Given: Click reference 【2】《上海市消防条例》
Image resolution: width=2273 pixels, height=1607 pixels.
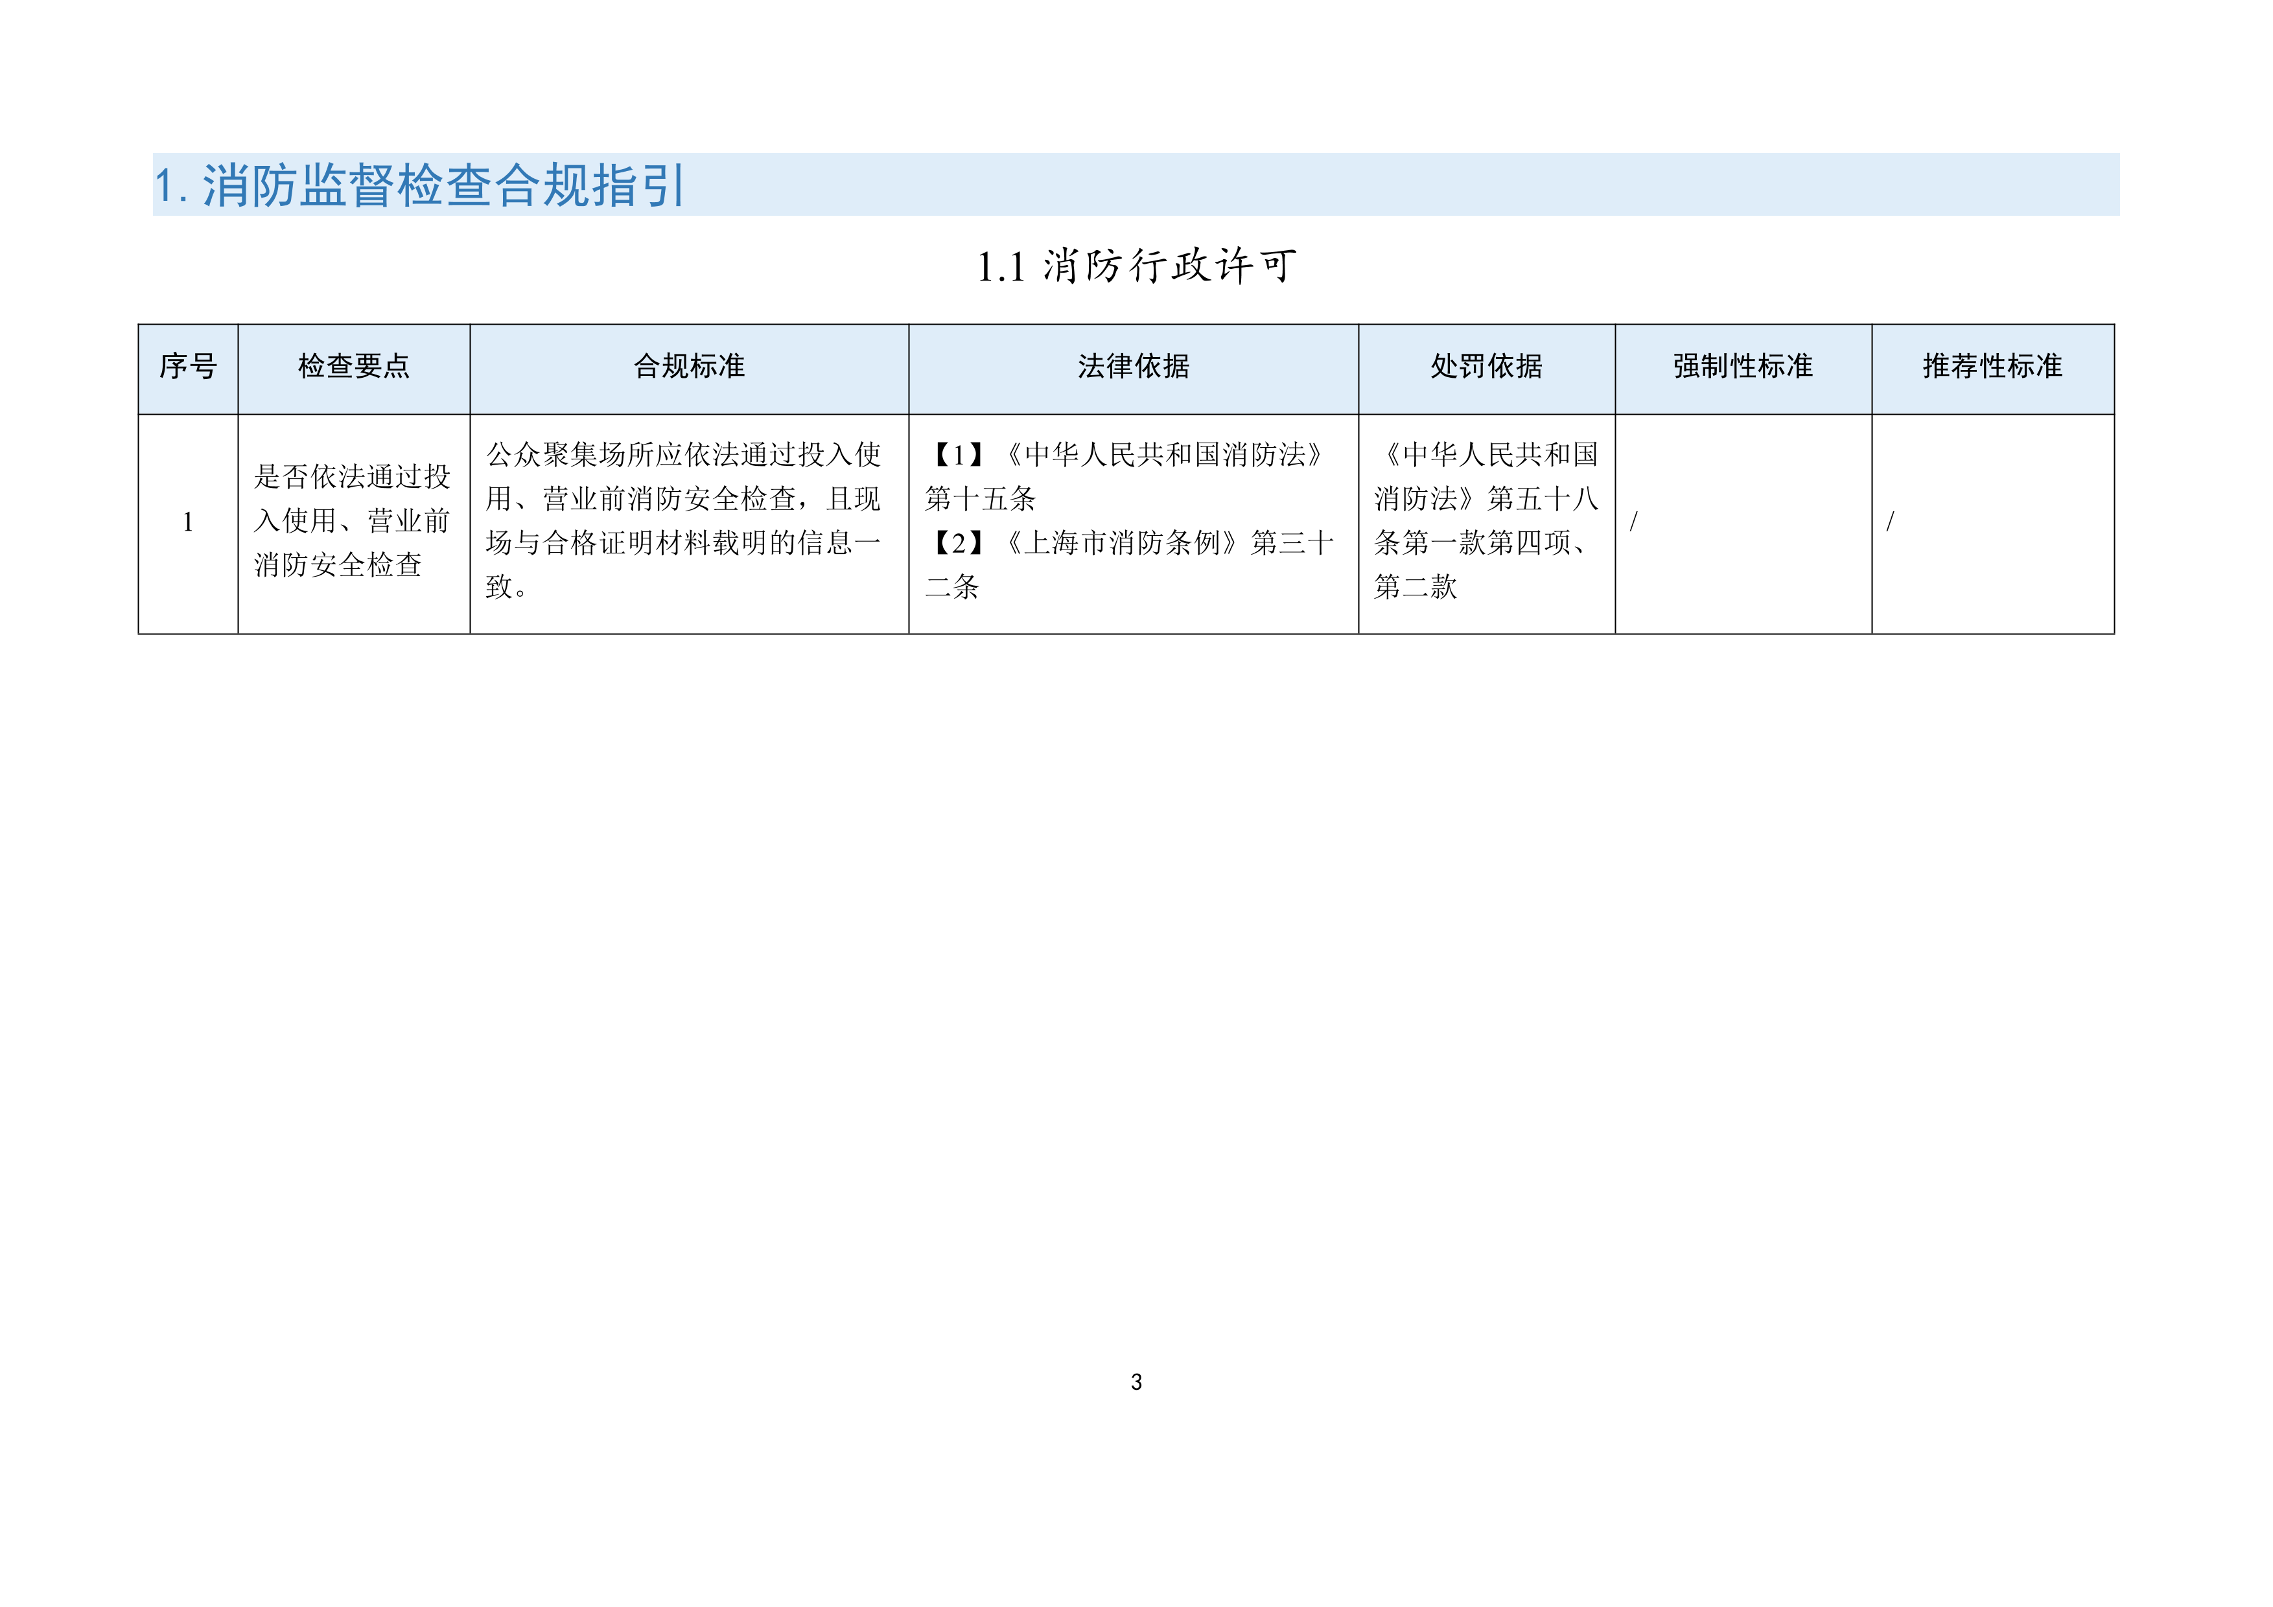Looking at the screenshot, I should [1089, 543].
